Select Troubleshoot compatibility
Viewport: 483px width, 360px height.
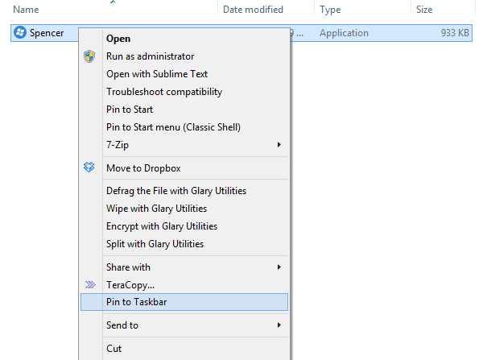184,92
